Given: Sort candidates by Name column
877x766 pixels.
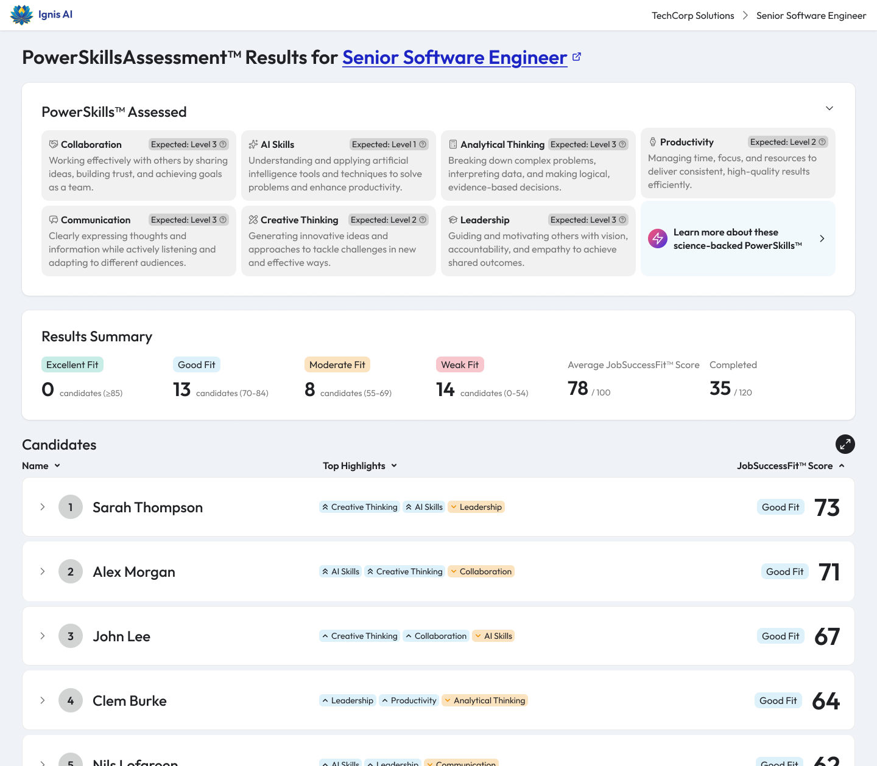Looking at the screenshot, I should pyautogui.click(x=41, y=465).
